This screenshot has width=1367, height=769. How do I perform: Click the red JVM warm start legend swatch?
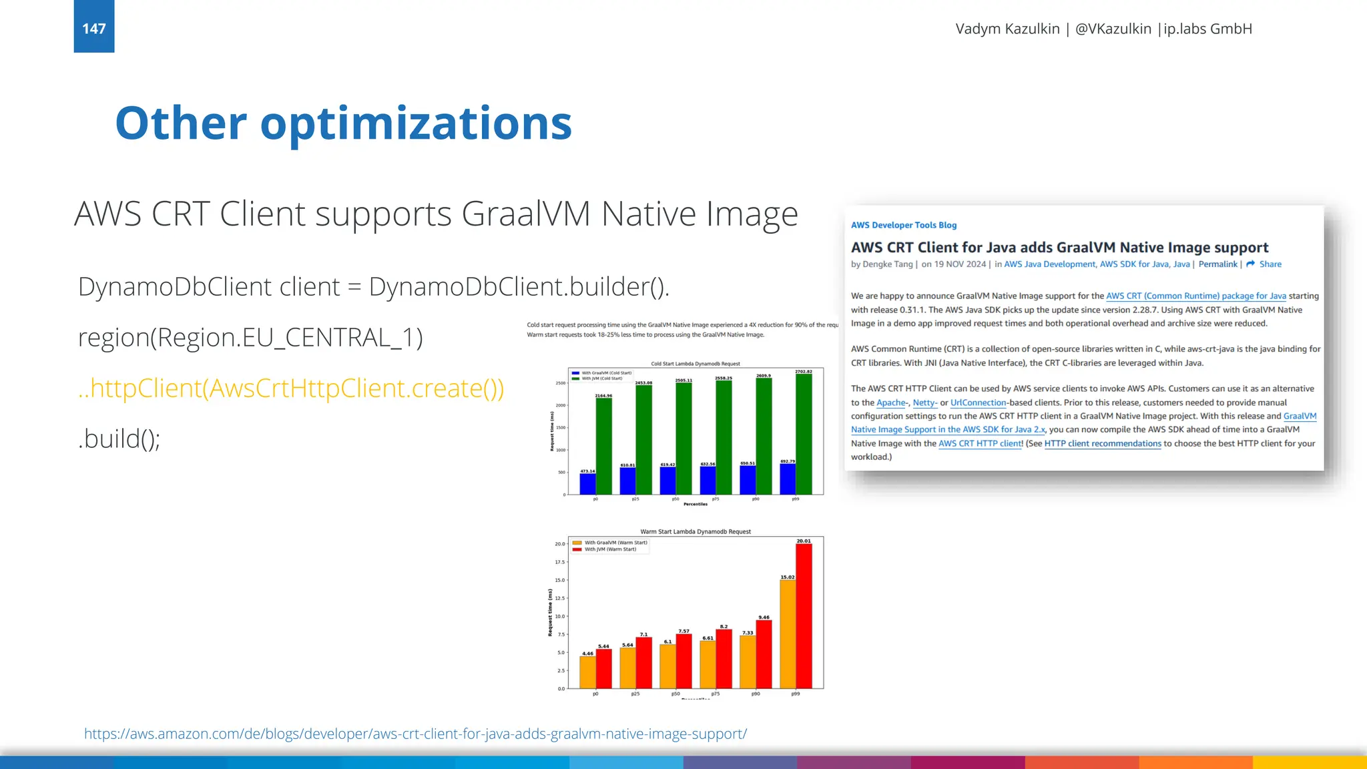(x=577, y=549)
